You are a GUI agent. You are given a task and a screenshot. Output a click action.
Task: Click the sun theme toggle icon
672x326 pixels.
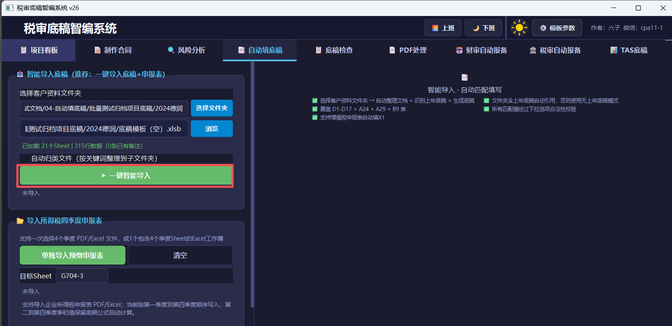519,28
